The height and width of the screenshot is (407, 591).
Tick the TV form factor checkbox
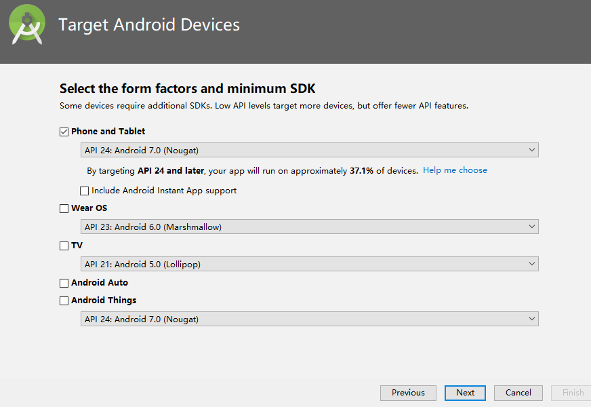click(x=64, y=246)
